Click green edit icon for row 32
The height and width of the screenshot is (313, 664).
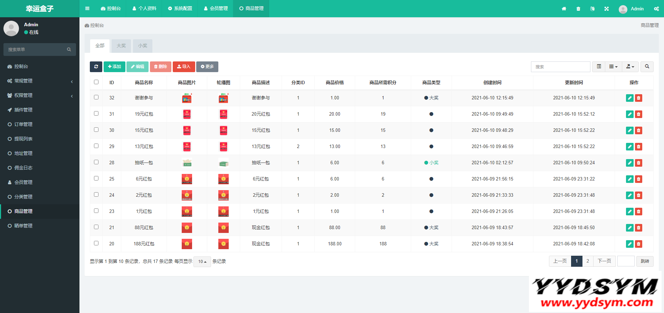pos(629,98)
